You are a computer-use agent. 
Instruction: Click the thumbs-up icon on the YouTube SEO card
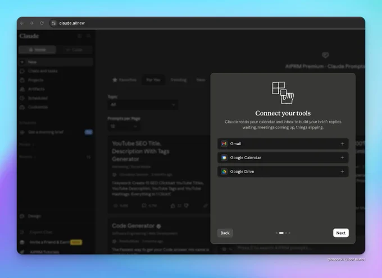[172, 206]
